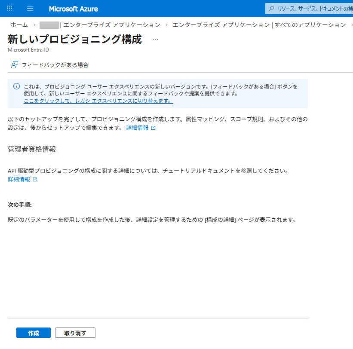Open the Azure app launcher grid
The width and height of the screenshot is (353, 349).
pos(9,9)
